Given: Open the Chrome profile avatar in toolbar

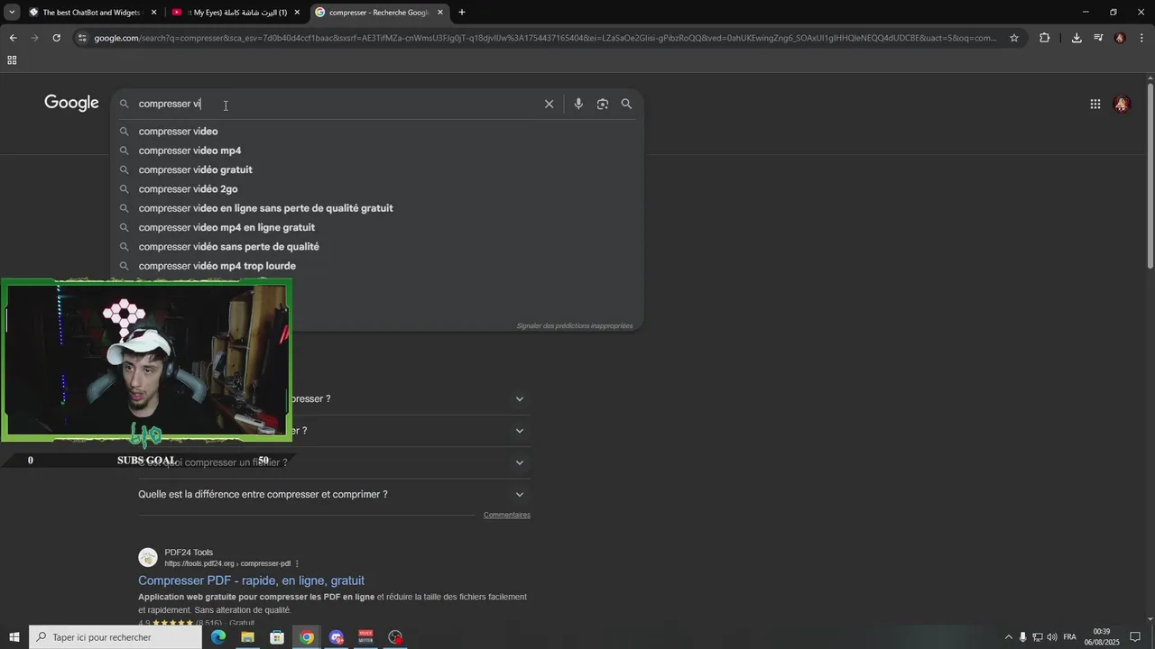Looking at the screenshot, I should click(x=1120, y=38).
